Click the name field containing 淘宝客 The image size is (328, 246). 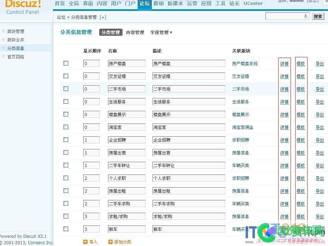[x=126, y=127]
